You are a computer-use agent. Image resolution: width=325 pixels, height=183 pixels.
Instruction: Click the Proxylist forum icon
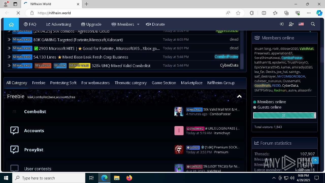click(14, 149)
